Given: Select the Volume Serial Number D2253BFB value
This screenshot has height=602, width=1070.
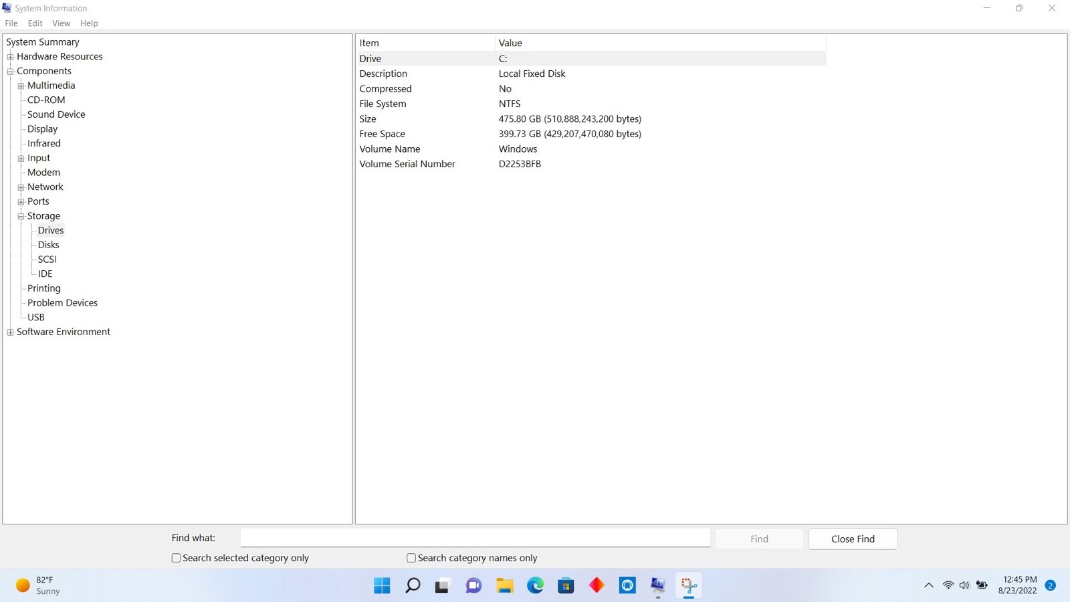Looking at the screenshot, I should coord(520,164).
